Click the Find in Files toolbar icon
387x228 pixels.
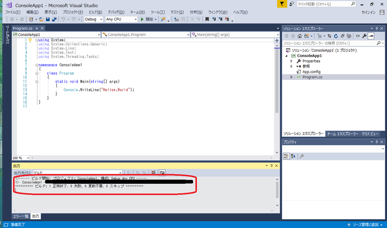(163, 19)
